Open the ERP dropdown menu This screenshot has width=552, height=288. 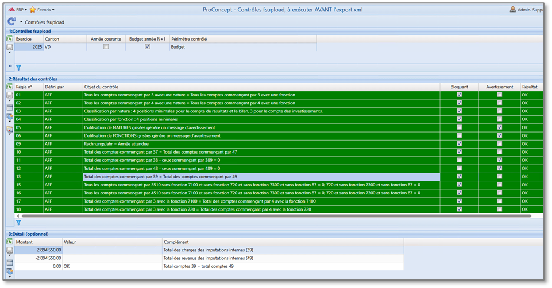[16, 10]
